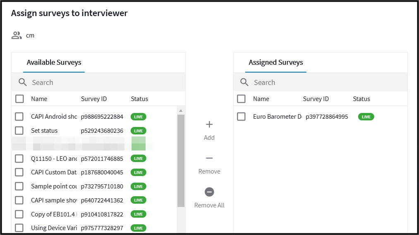Click survey ID p975777328297
This screenshot has width=419, height=235.
click(x=102, y=228)
